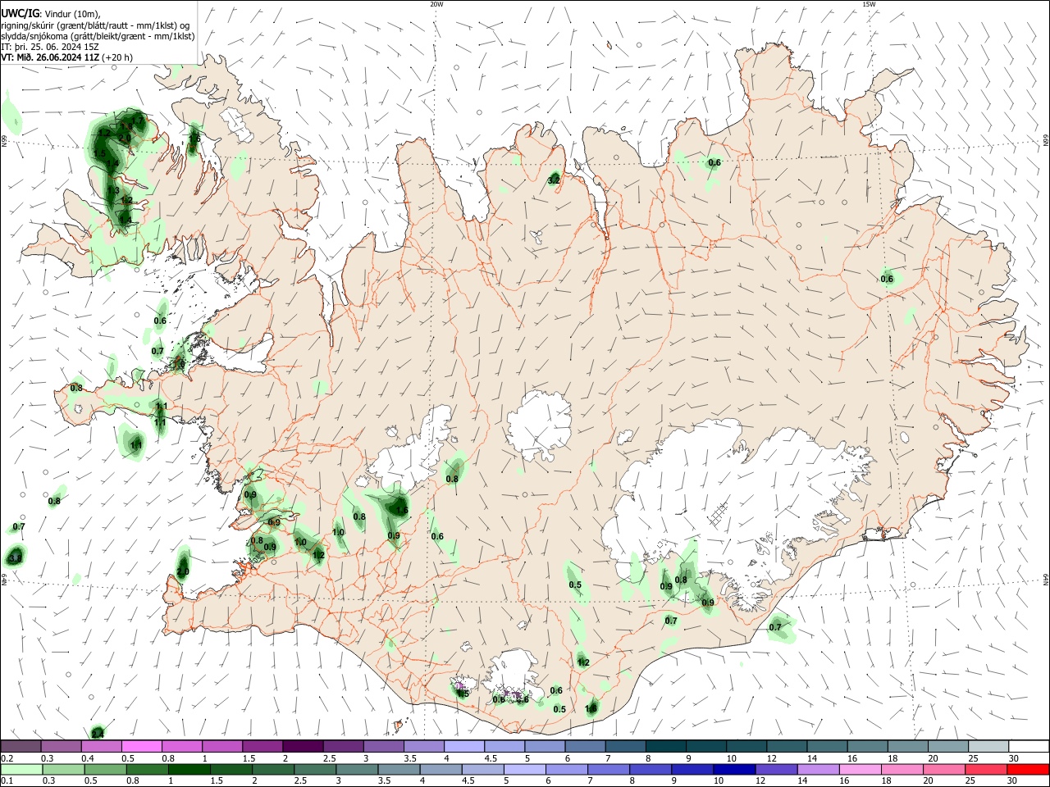The image size is (1050, 787).
Task: Click the 0.1 label under lower legend bar
Action: pyautogui.click(x=7, y=781)
